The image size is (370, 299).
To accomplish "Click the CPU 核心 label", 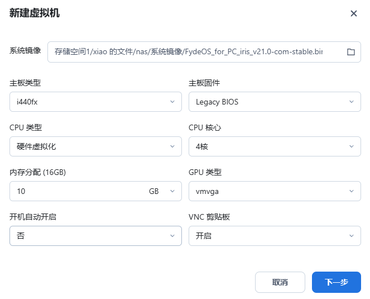I will (x=205, y=127).
